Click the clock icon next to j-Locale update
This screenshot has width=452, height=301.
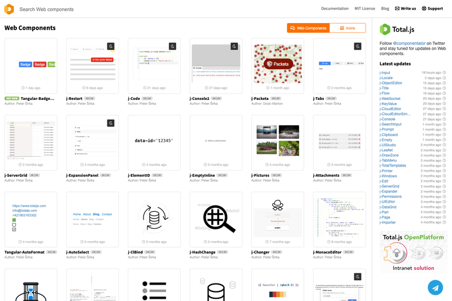coord(444,78)
